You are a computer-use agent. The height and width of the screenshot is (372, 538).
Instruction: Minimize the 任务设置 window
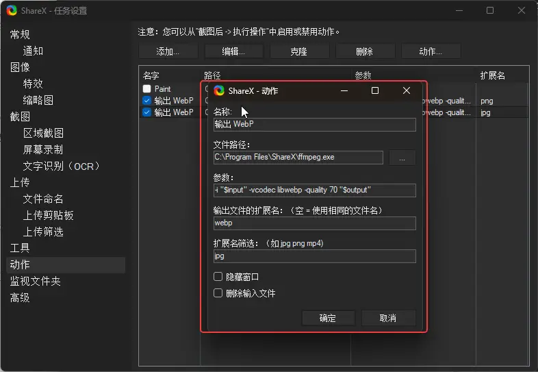pos(459,11)
